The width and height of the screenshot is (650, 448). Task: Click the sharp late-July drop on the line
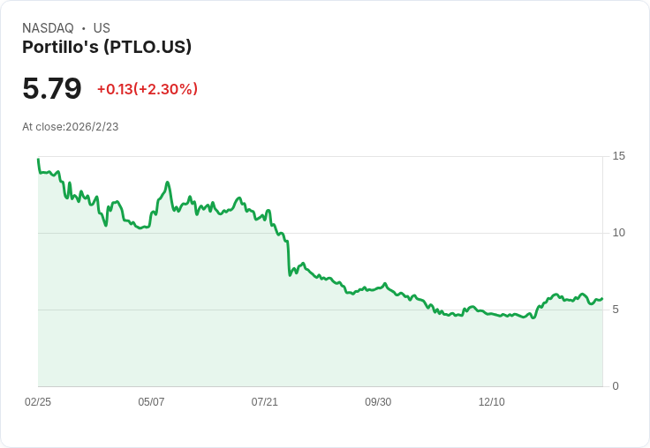pos(288,257)
